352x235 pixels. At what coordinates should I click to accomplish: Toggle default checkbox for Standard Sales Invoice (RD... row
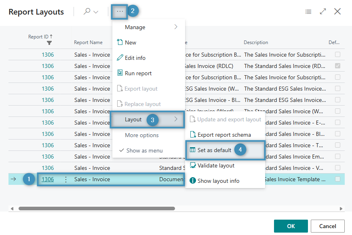(x=337, y=66)
